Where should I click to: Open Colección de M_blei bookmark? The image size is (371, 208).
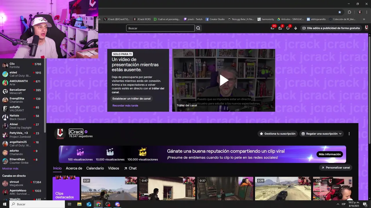click(342, 19)
